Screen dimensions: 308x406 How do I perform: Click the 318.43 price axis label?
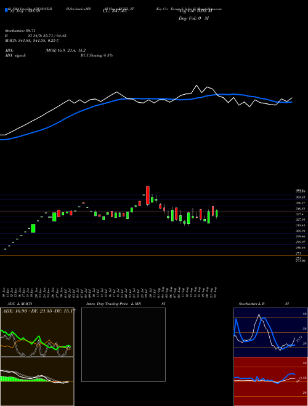[x=301, y=225]
